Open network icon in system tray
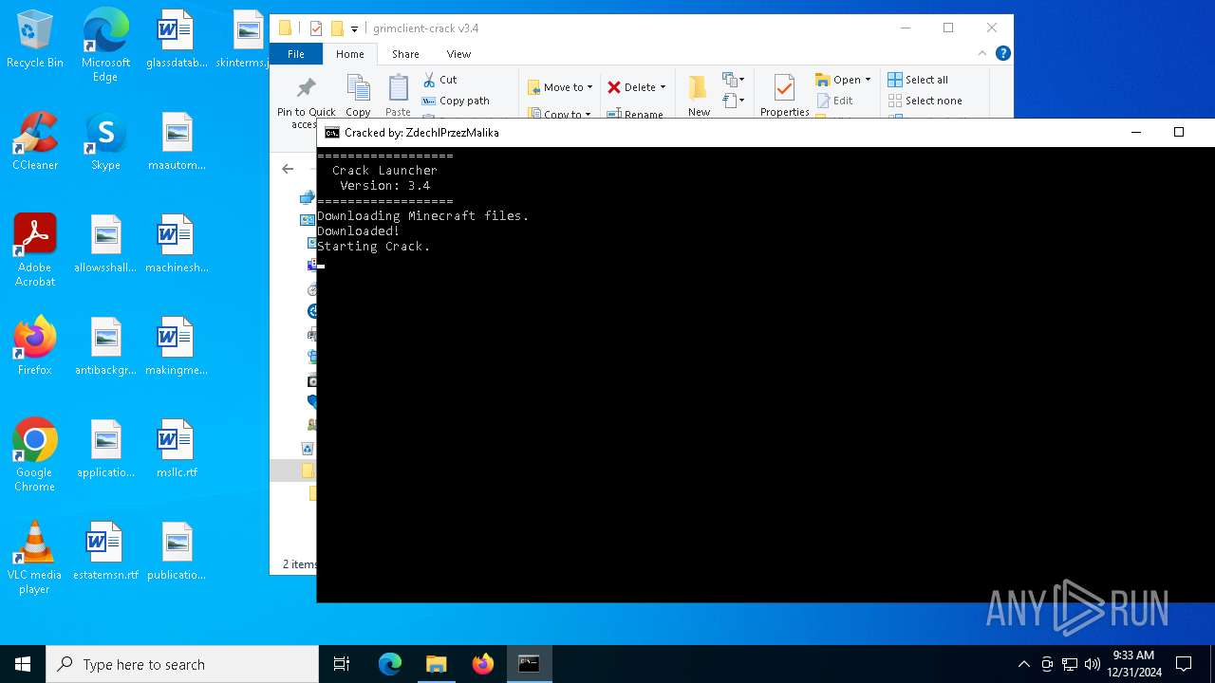1215x683 pixels. click(1069, 664)
